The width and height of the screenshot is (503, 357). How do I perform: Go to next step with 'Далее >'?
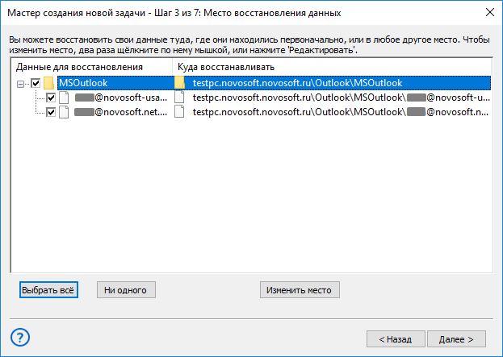tap(456, 339)
